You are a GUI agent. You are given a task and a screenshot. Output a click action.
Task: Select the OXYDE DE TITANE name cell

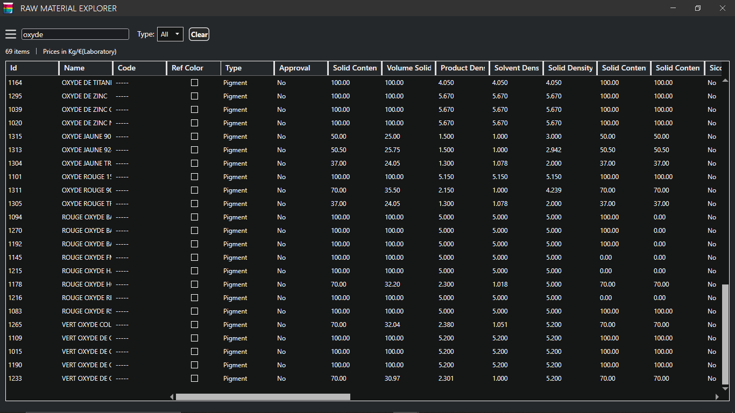pos(87,83)
